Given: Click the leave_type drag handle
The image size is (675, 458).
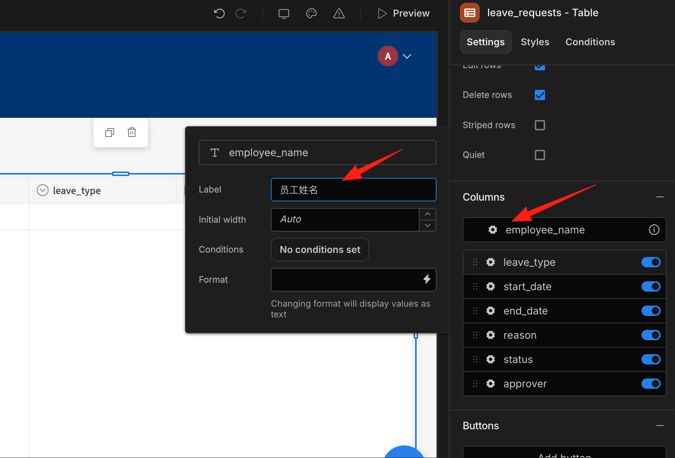Looking at the screenshot, I should 475,262.
